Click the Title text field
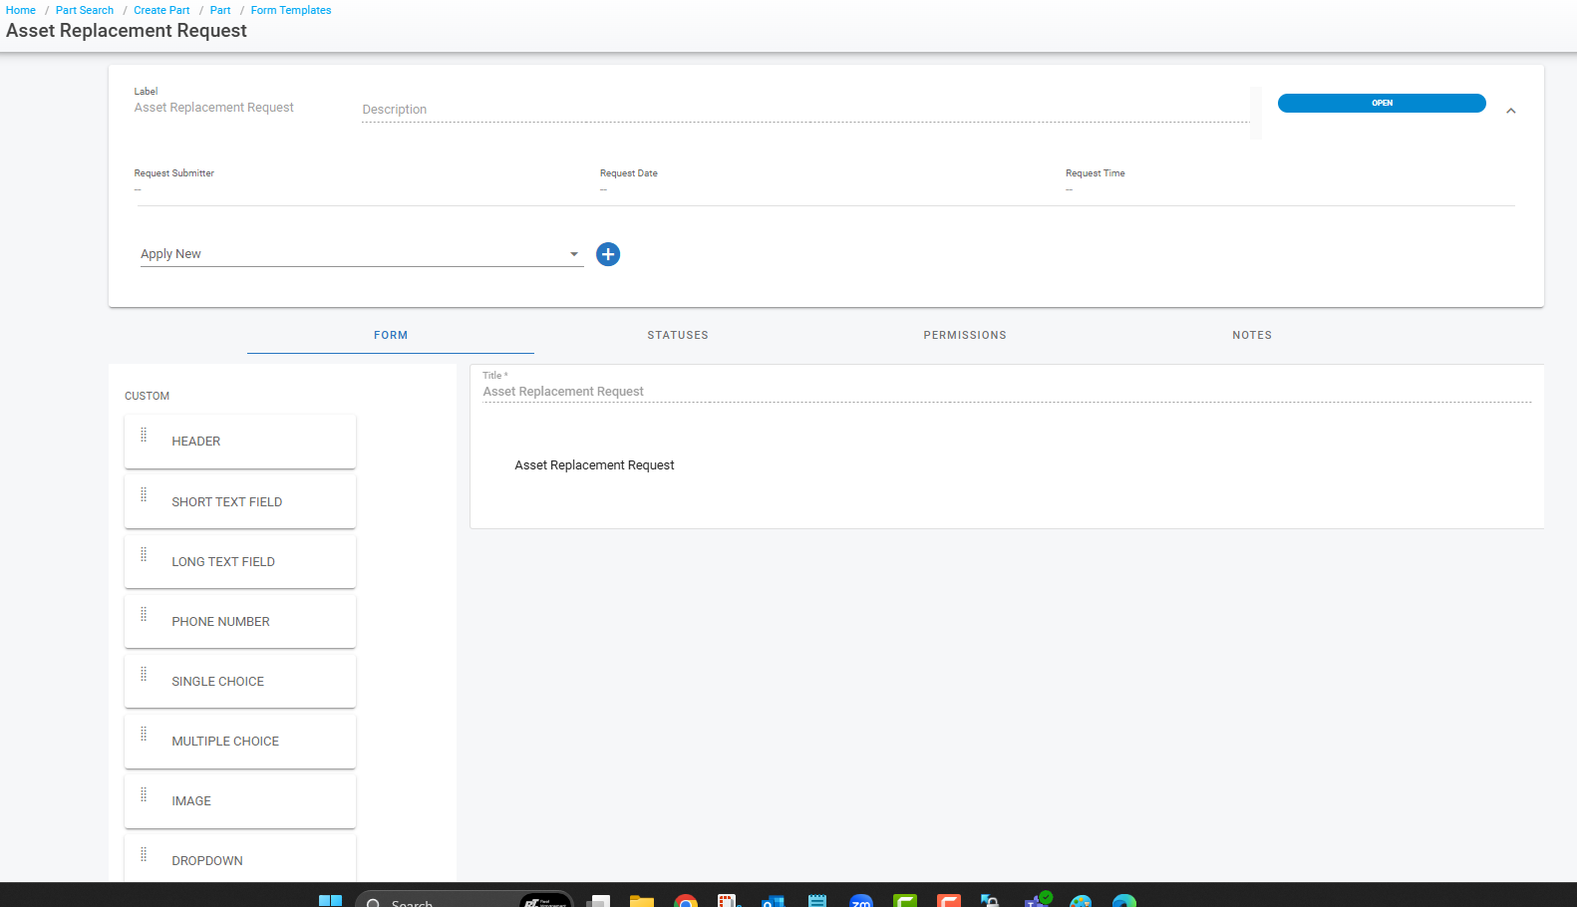 point(1005,392)
